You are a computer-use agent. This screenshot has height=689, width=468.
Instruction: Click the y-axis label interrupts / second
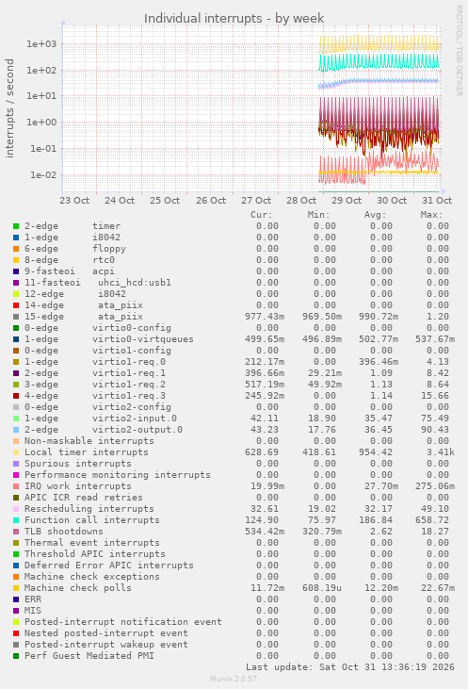click(x=9, y=108)
